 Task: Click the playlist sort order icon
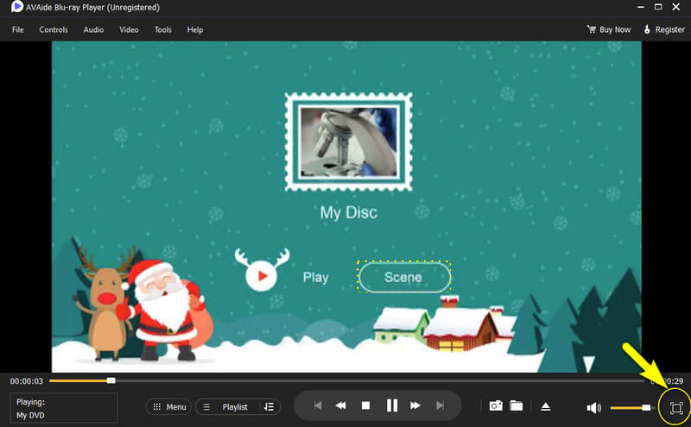pos(269,407)
